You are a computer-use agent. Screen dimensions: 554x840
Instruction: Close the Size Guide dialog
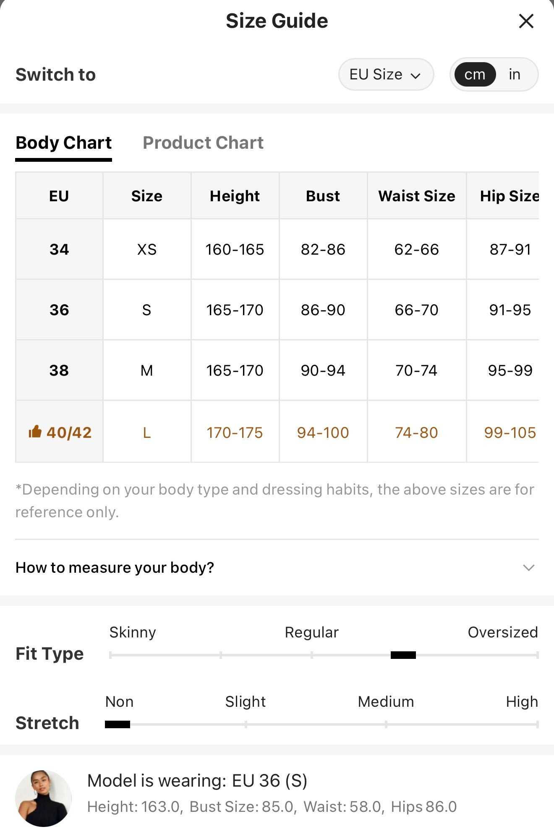(526, 21)
